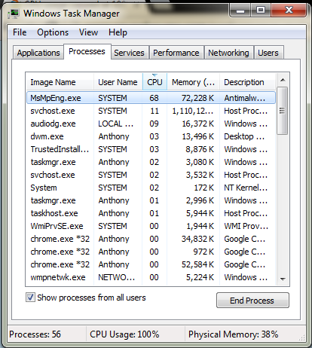Sort by Memory column header
Screen dimensions: 312x348
click(193, 82)
